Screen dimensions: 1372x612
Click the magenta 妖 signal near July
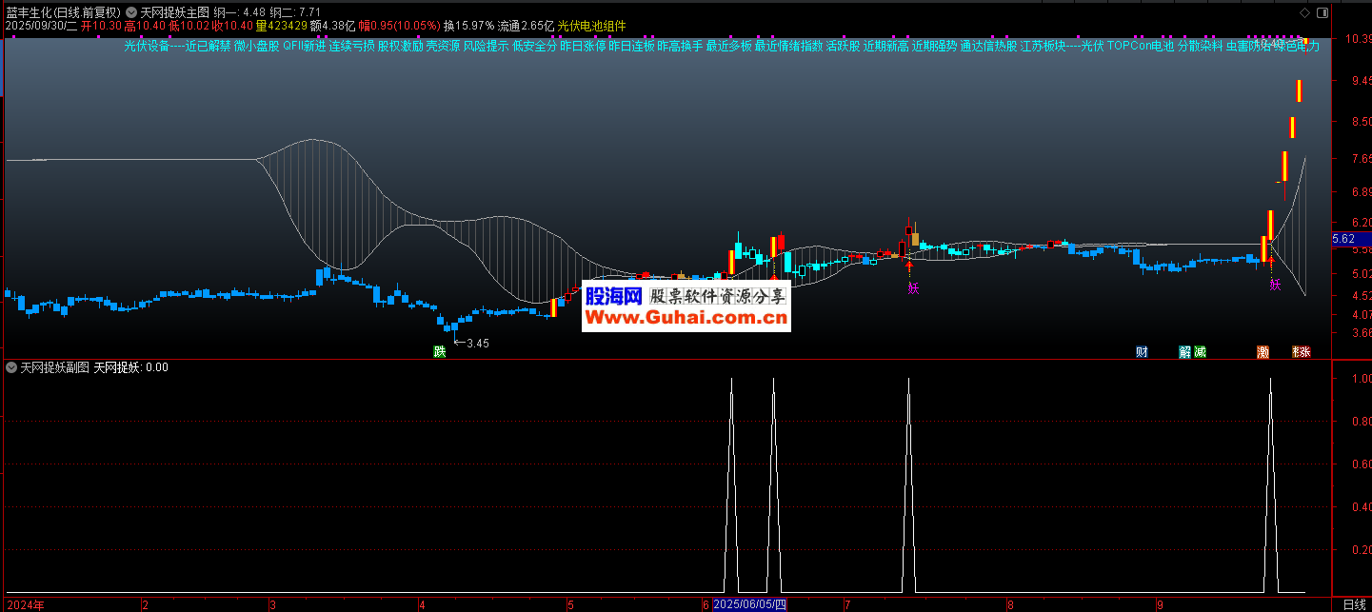(913, 286)
